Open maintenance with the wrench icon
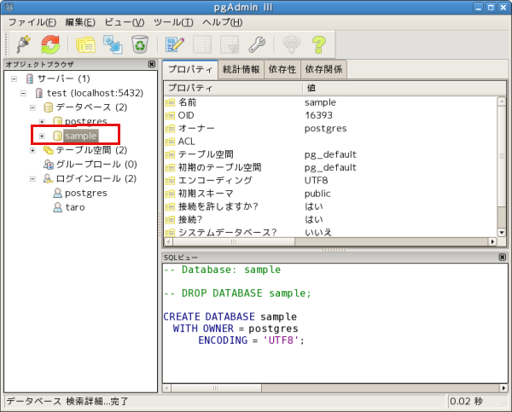512x412 pixels. click(x=257, y=44)
